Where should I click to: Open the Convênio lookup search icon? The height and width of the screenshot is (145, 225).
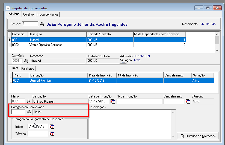[x=26, y=61]
